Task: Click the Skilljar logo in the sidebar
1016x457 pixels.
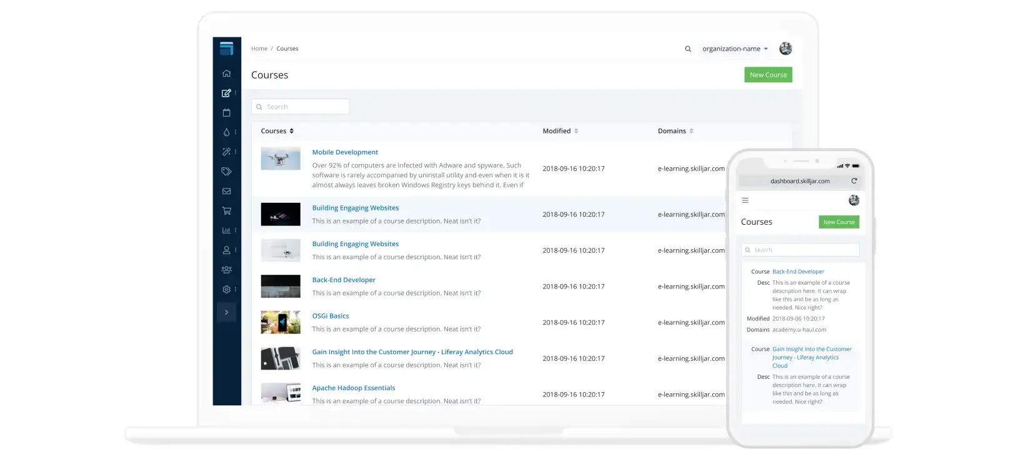Action: pyautogui.click(x=226, y=49)
